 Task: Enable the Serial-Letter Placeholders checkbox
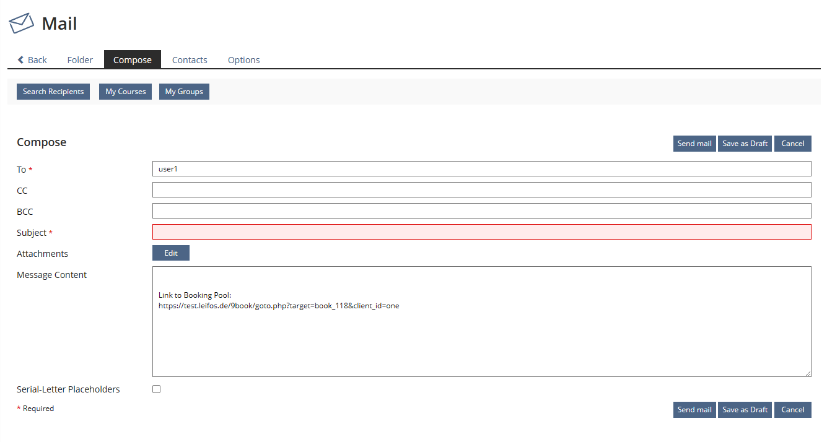coord(157,389)
